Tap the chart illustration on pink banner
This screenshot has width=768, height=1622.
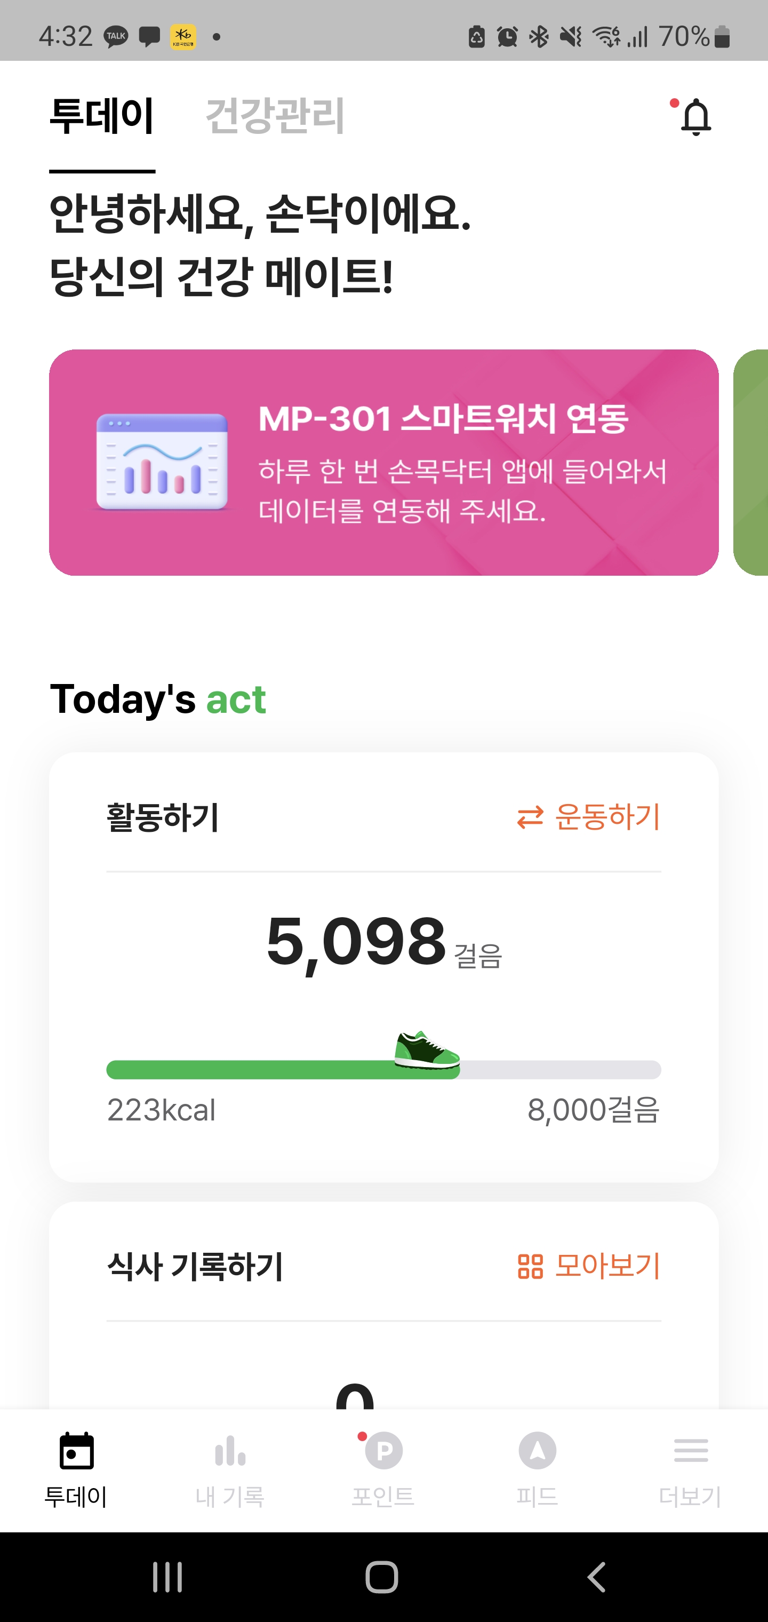point(162,462)
